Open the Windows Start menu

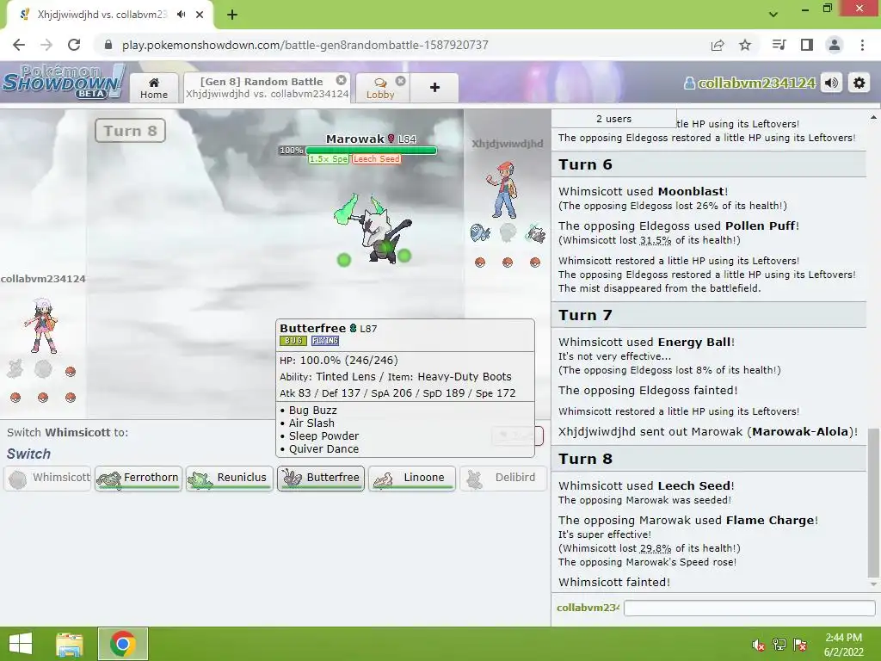click(x=21, y=644)
